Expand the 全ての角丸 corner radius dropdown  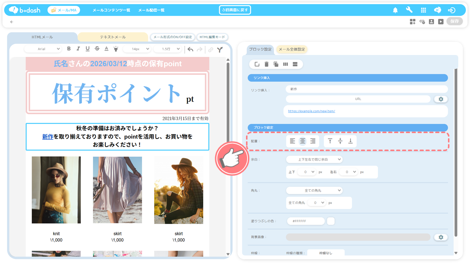[x=314, y=190]
